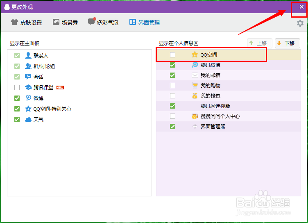Image resolution: width=308 pixels, height=223 pixels.
Task: Select the 腾讯微博 row label
Action: coord(211,65)
